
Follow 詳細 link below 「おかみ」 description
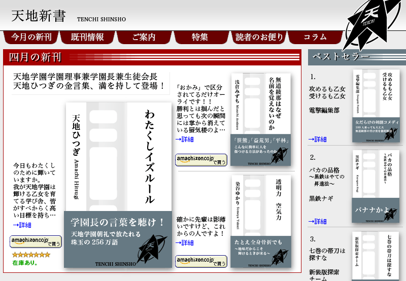pyautogui.click(x=184, y=139)
